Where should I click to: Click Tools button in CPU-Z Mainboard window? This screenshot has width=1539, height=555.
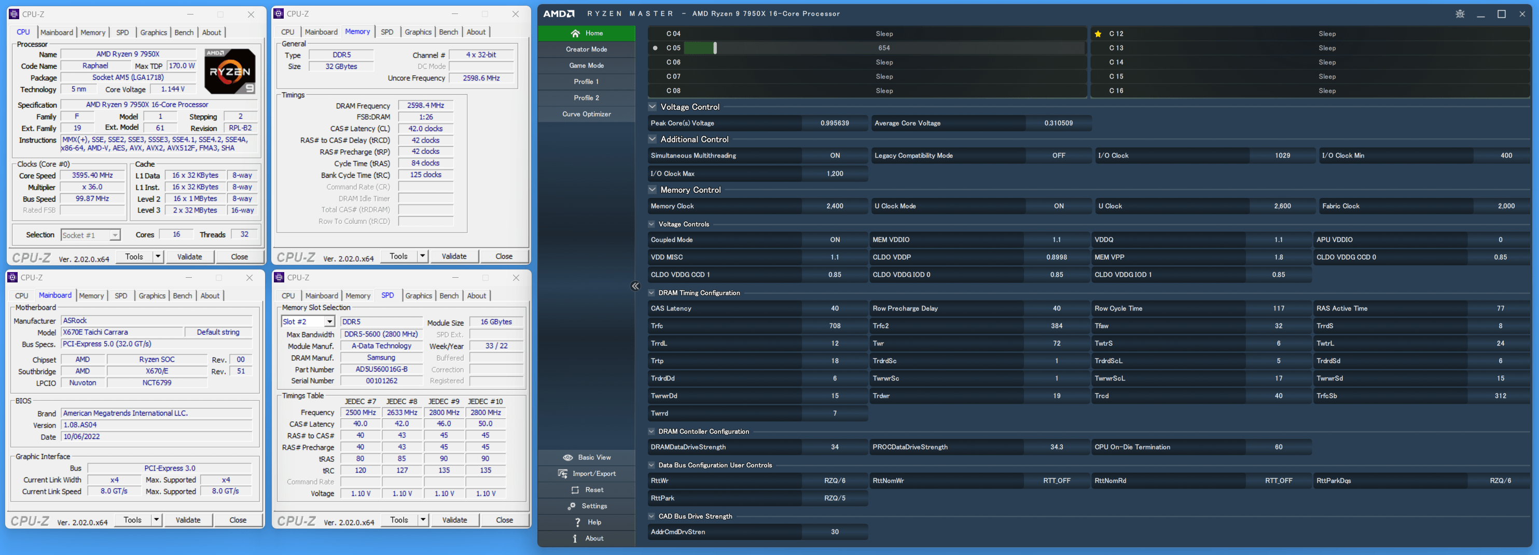(133, 520)
